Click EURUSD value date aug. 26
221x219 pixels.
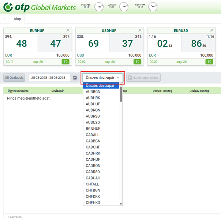tap(181, 62)
